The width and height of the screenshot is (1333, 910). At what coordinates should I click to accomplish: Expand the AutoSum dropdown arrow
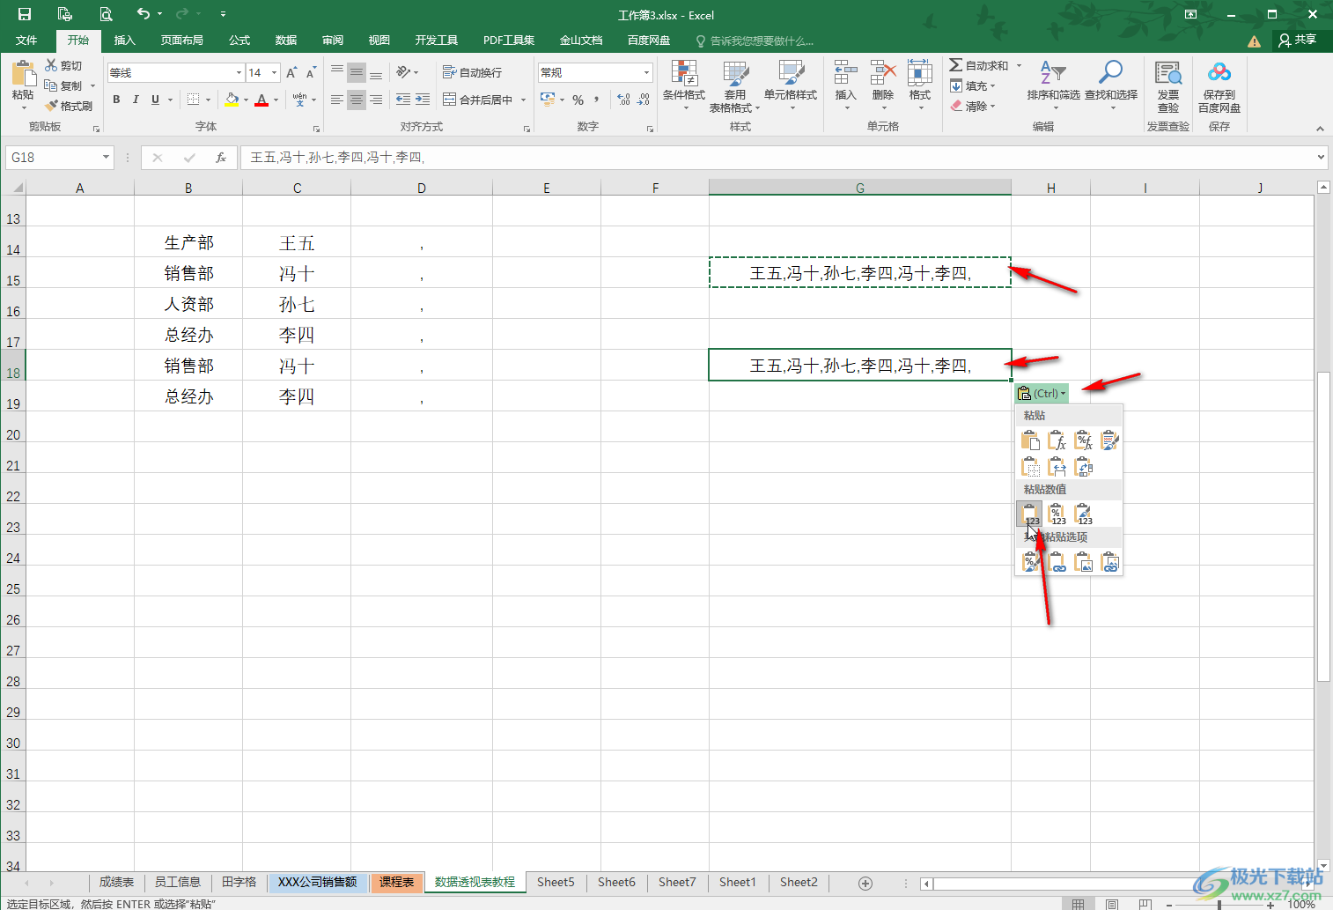pos(1020,65)
